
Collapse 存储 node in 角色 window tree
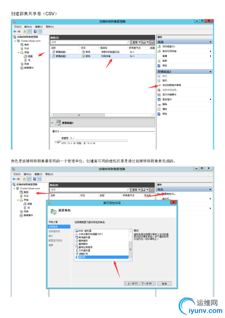point(18,200)
